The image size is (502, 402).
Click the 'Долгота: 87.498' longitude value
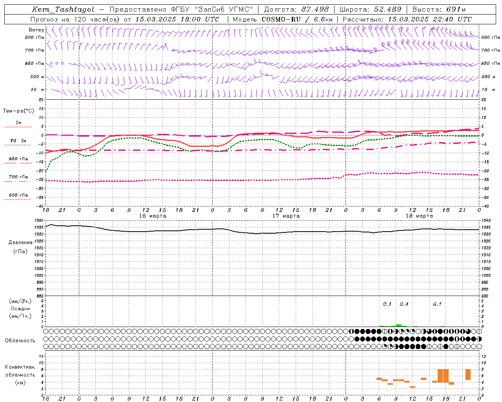pos(296,9)
